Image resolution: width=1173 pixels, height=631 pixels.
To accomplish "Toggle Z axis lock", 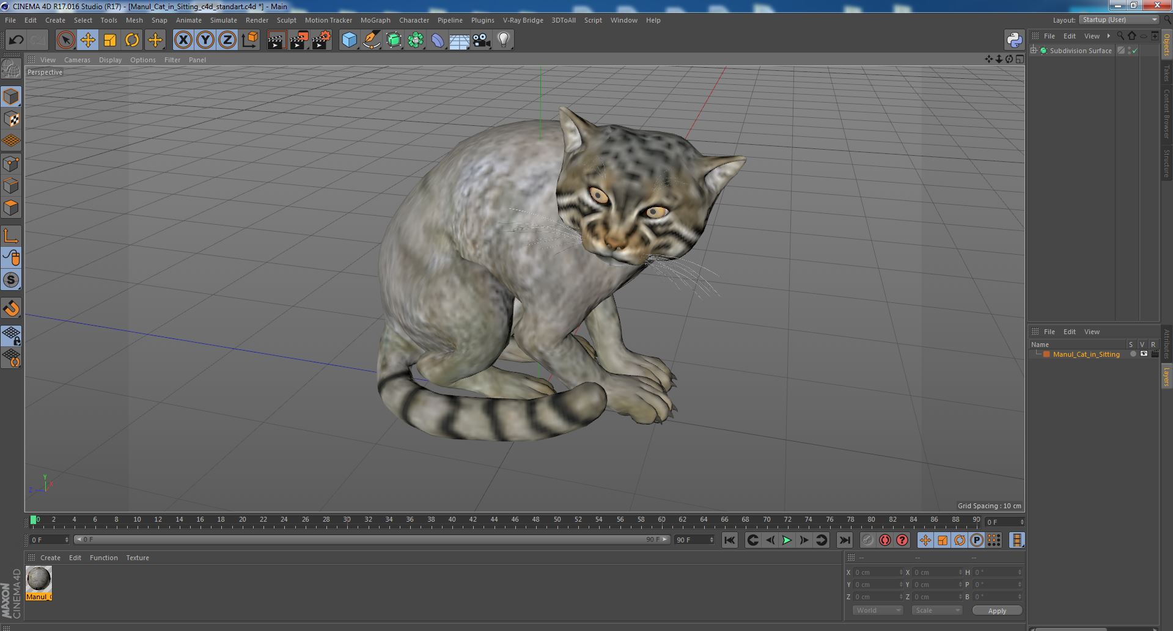I will (x=227, y=40).
